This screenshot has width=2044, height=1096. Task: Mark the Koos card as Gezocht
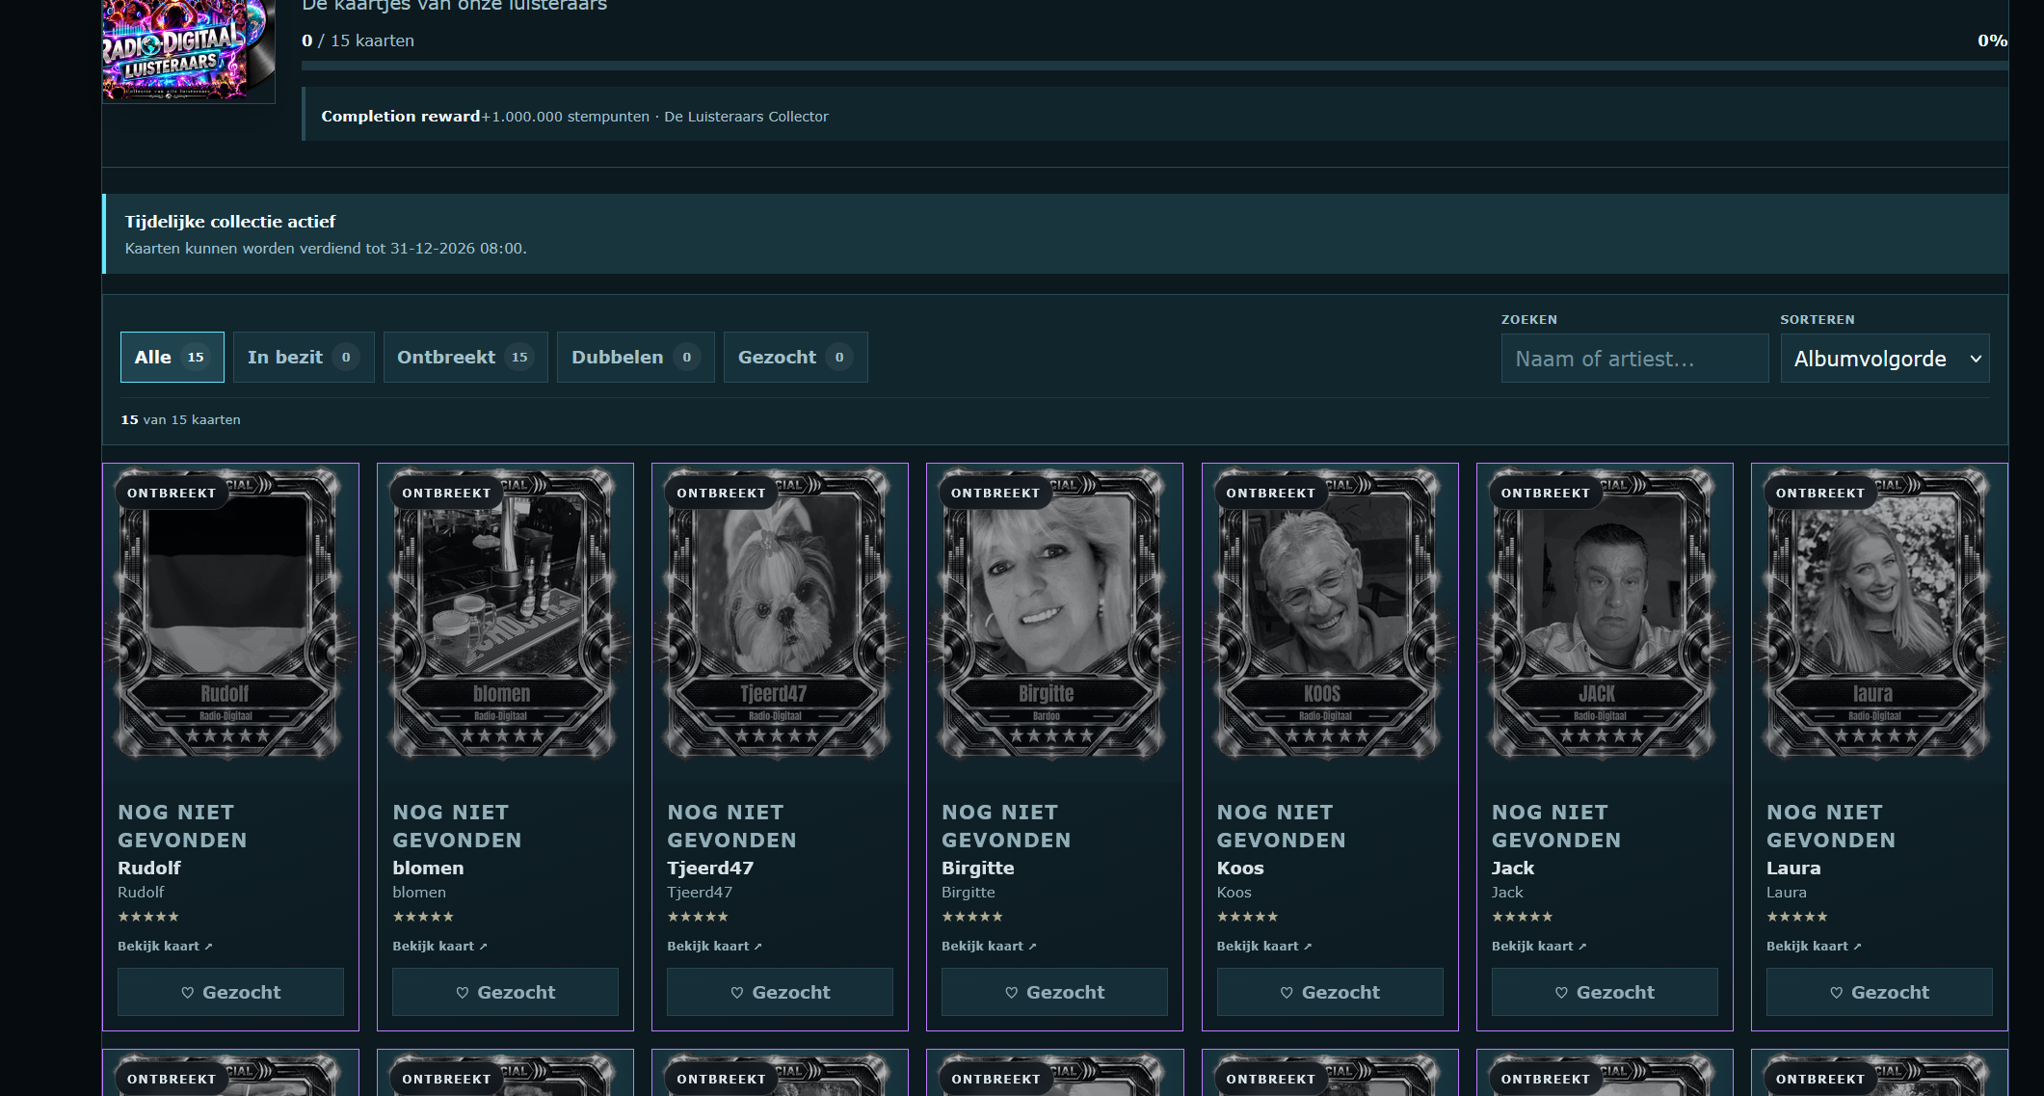tap(1330, 992)
